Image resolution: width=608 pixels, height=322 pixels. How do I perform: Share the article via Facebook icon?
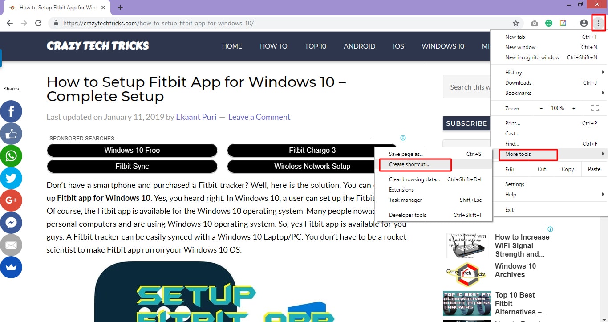11,111
